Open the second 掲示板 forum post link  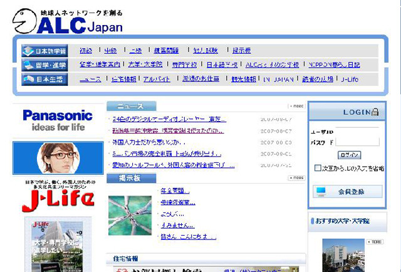click(x=178, y=202)
